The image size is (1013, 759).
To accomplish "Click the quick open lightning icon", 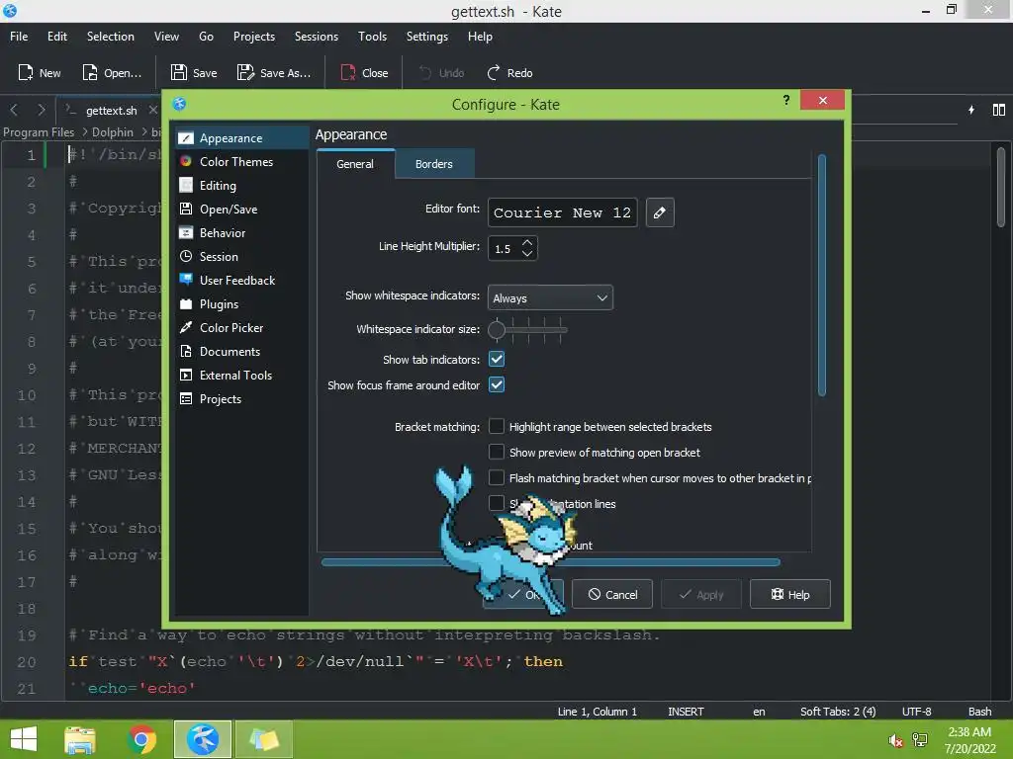I will [x=971, y=110].
